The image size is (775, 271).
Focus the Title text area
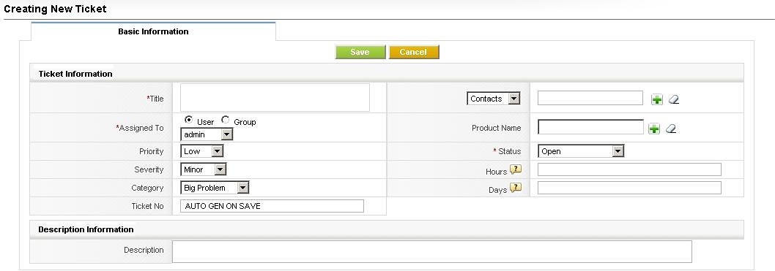pos(275,98)
